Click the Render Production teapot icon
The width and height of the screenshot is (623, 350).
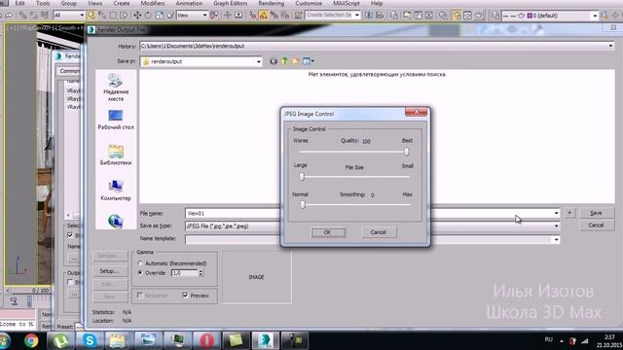pyautogui.click(x=479, y=16)
